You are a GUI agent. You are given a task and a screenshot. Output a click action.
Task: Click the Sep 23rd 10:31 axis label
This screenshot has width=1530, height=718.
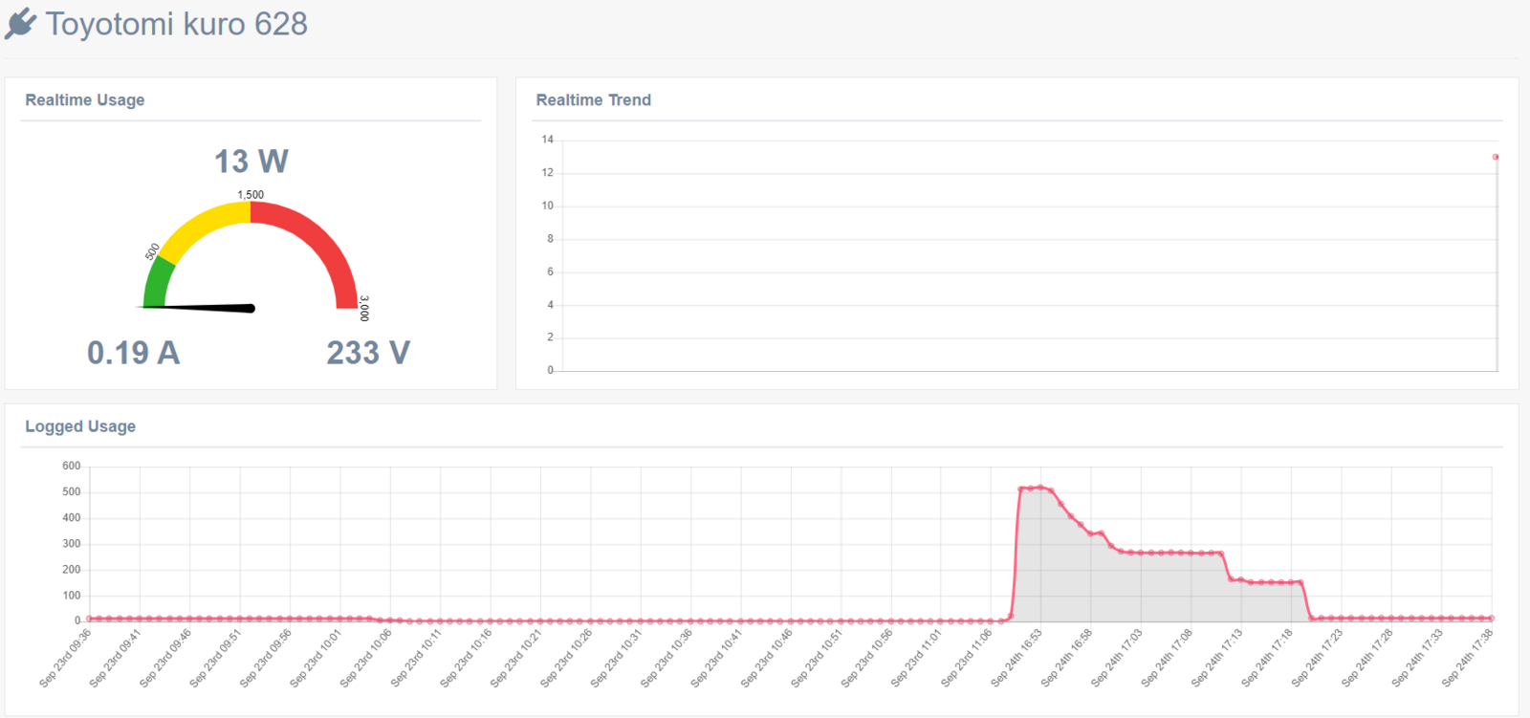(x=617, y=658)
